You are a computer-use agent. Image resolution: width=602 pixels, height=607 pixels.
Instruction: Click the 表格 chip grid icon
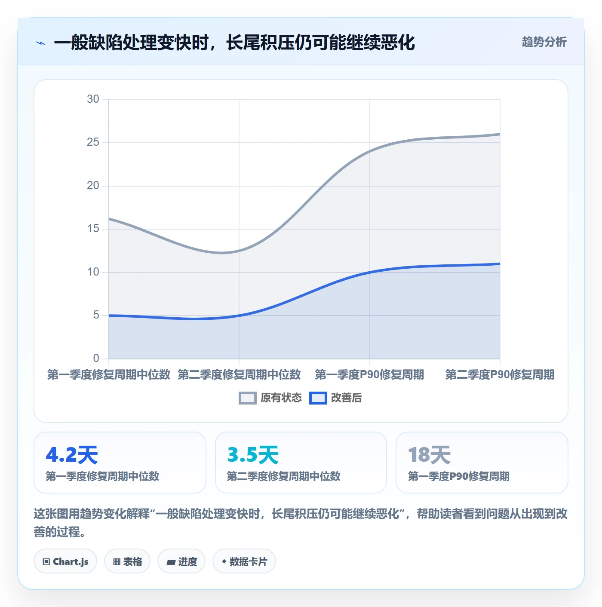coord(117,562)
